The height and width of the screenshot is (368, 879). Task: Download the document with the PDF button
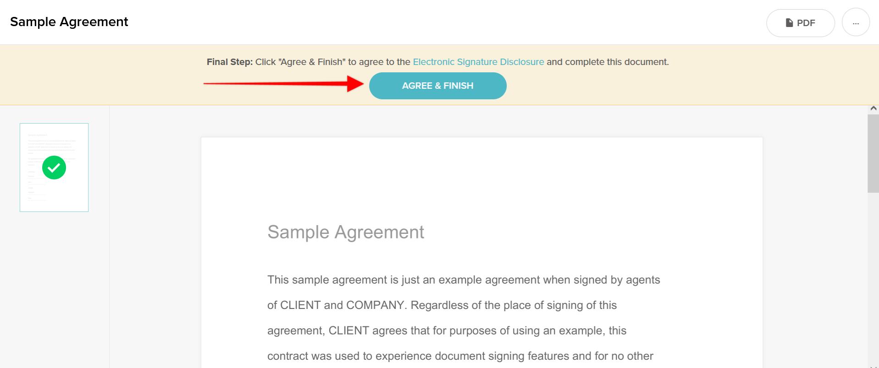click(x=800, y=23)
